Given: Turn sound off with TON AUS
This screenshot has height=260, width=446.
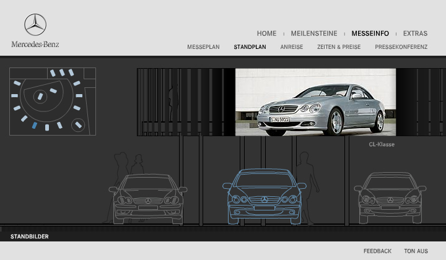Looking at the screenshot, I should (x=416, y=251).
